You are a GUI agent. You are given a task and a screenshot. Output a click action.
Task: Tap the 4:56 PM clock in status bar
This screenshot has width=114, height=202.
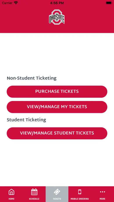pos(57,3)
